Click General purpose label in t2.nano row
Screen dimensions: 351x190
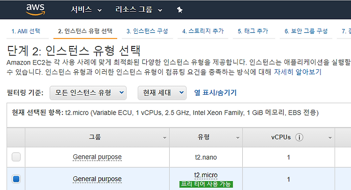97,157
